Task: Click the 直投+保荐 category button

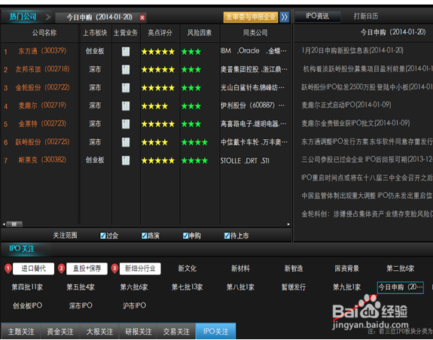Action: click(87, 269)
